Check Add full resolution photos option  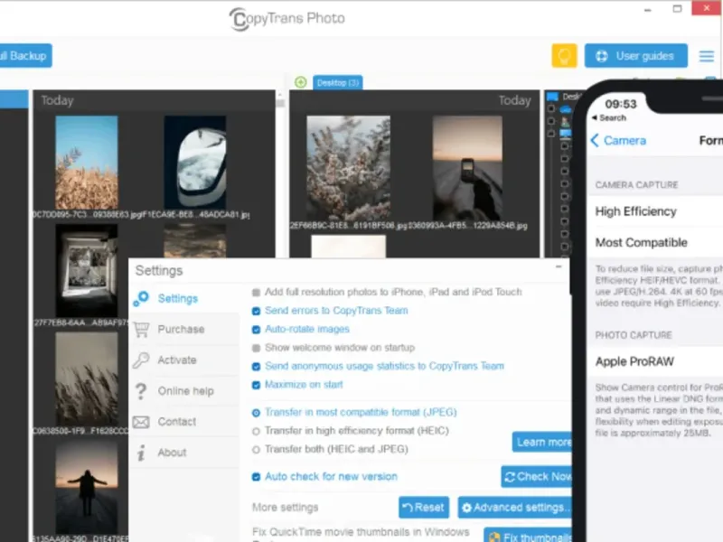(256, 292)
